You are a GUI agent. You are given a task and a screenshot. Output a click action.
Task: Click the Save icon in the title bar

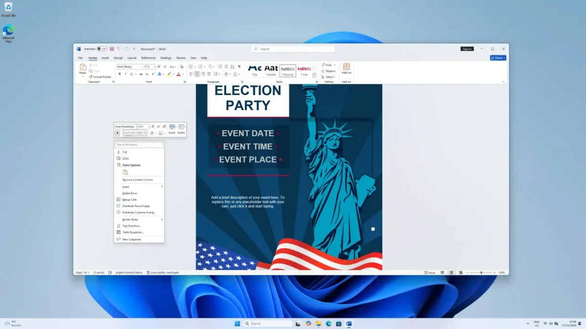pos(112,49)
